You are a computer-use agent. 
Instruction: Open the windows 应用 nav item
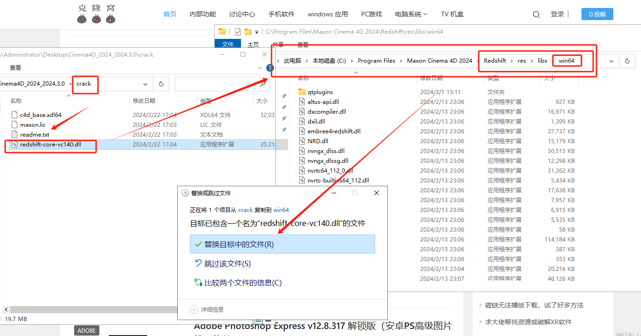(x=328, y=15)
